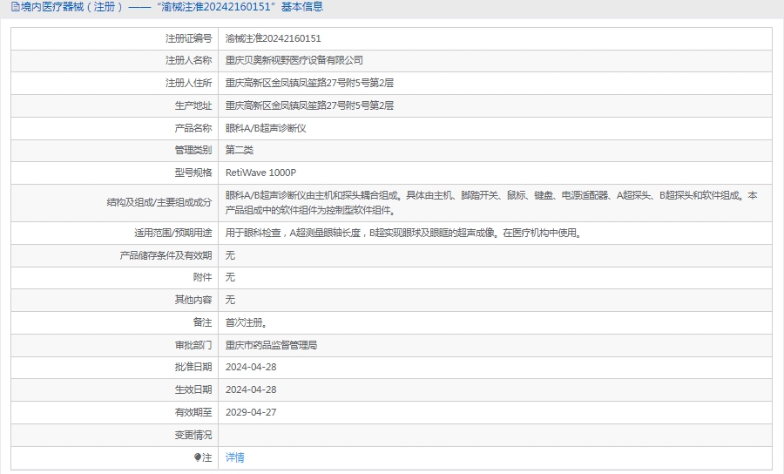Click remark value 首次注册。
Image resolution: width=784 pixels, height=474 pixels.
coord(246,322)
